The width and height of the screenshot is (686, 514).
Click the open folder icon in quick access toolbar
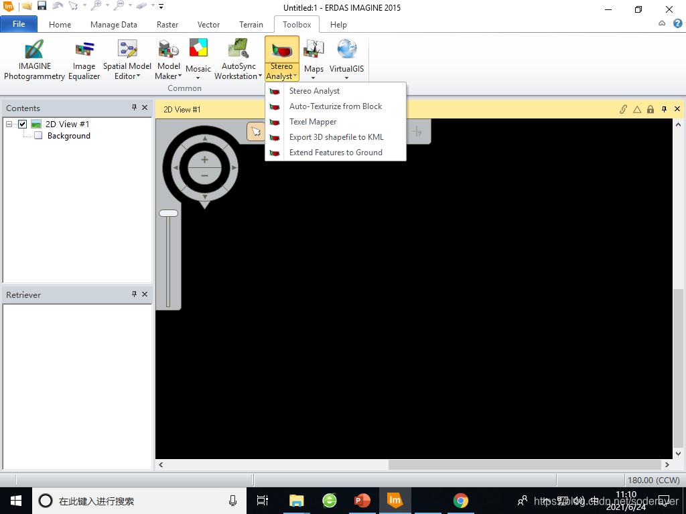tap(27, 6)
